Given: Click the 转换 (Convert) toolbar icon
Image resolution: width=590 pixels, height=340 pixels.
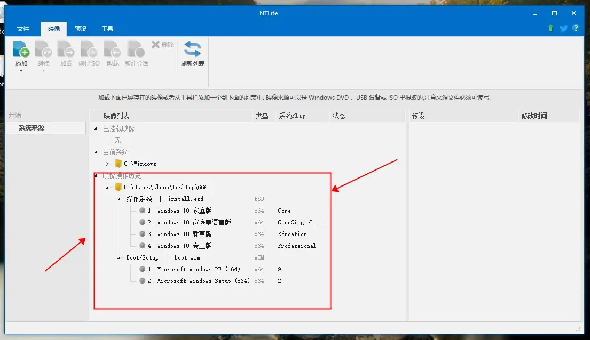Looking at the screenshot, I should point(44,49).
